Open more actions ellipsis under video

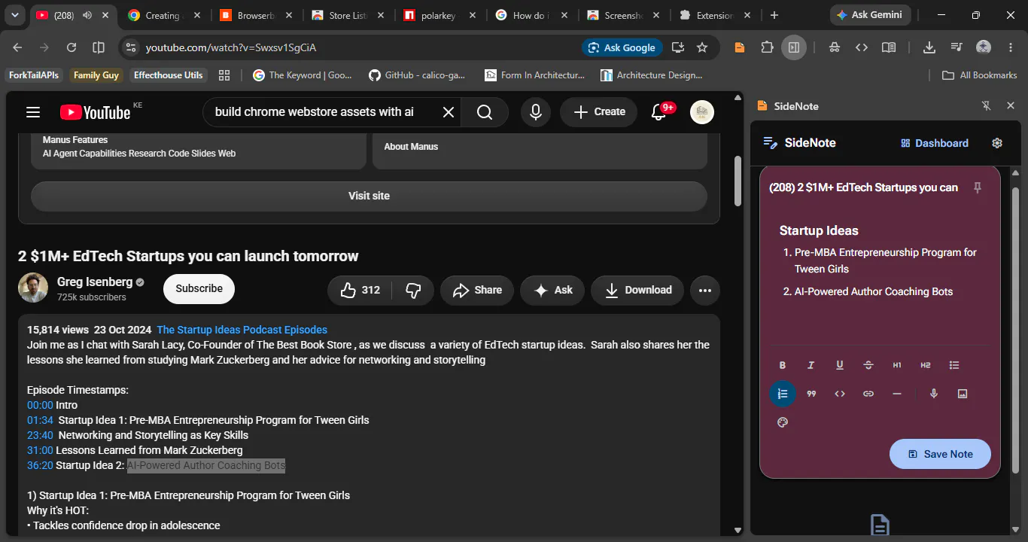pyautogui.click(x=704, y=290)
